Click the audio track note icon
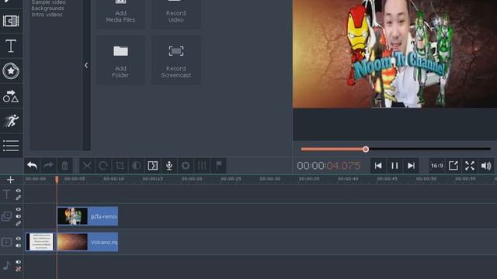 click(x=7, y=265)
